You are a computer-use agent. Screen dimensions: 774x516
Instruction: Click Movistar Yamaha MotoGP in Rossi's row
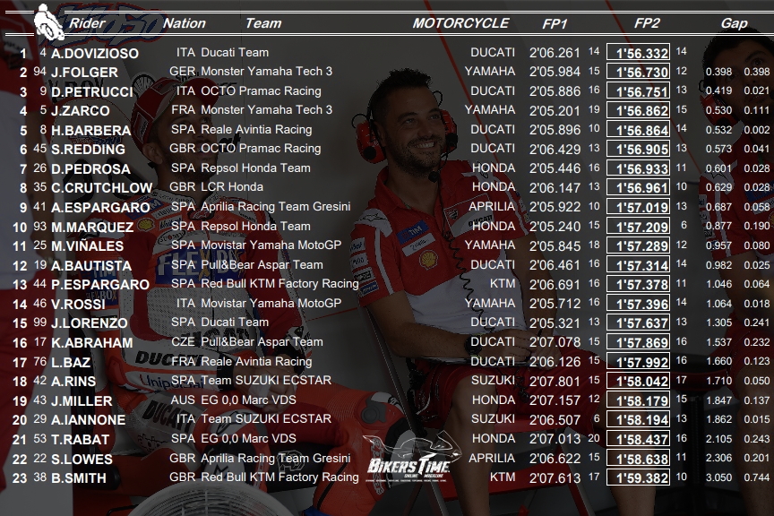coord(271,303)
